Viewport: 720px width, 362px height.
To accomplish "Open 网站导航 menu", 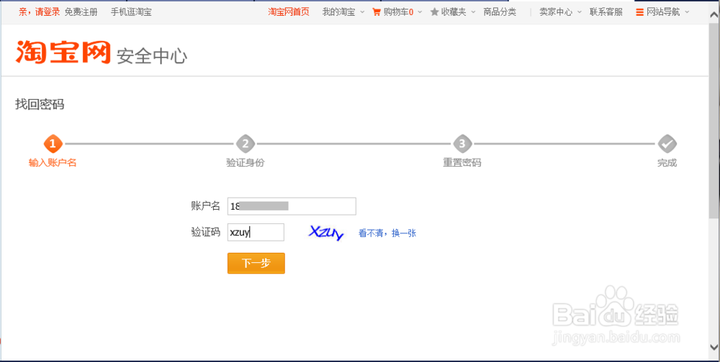I will pos(664,12).
